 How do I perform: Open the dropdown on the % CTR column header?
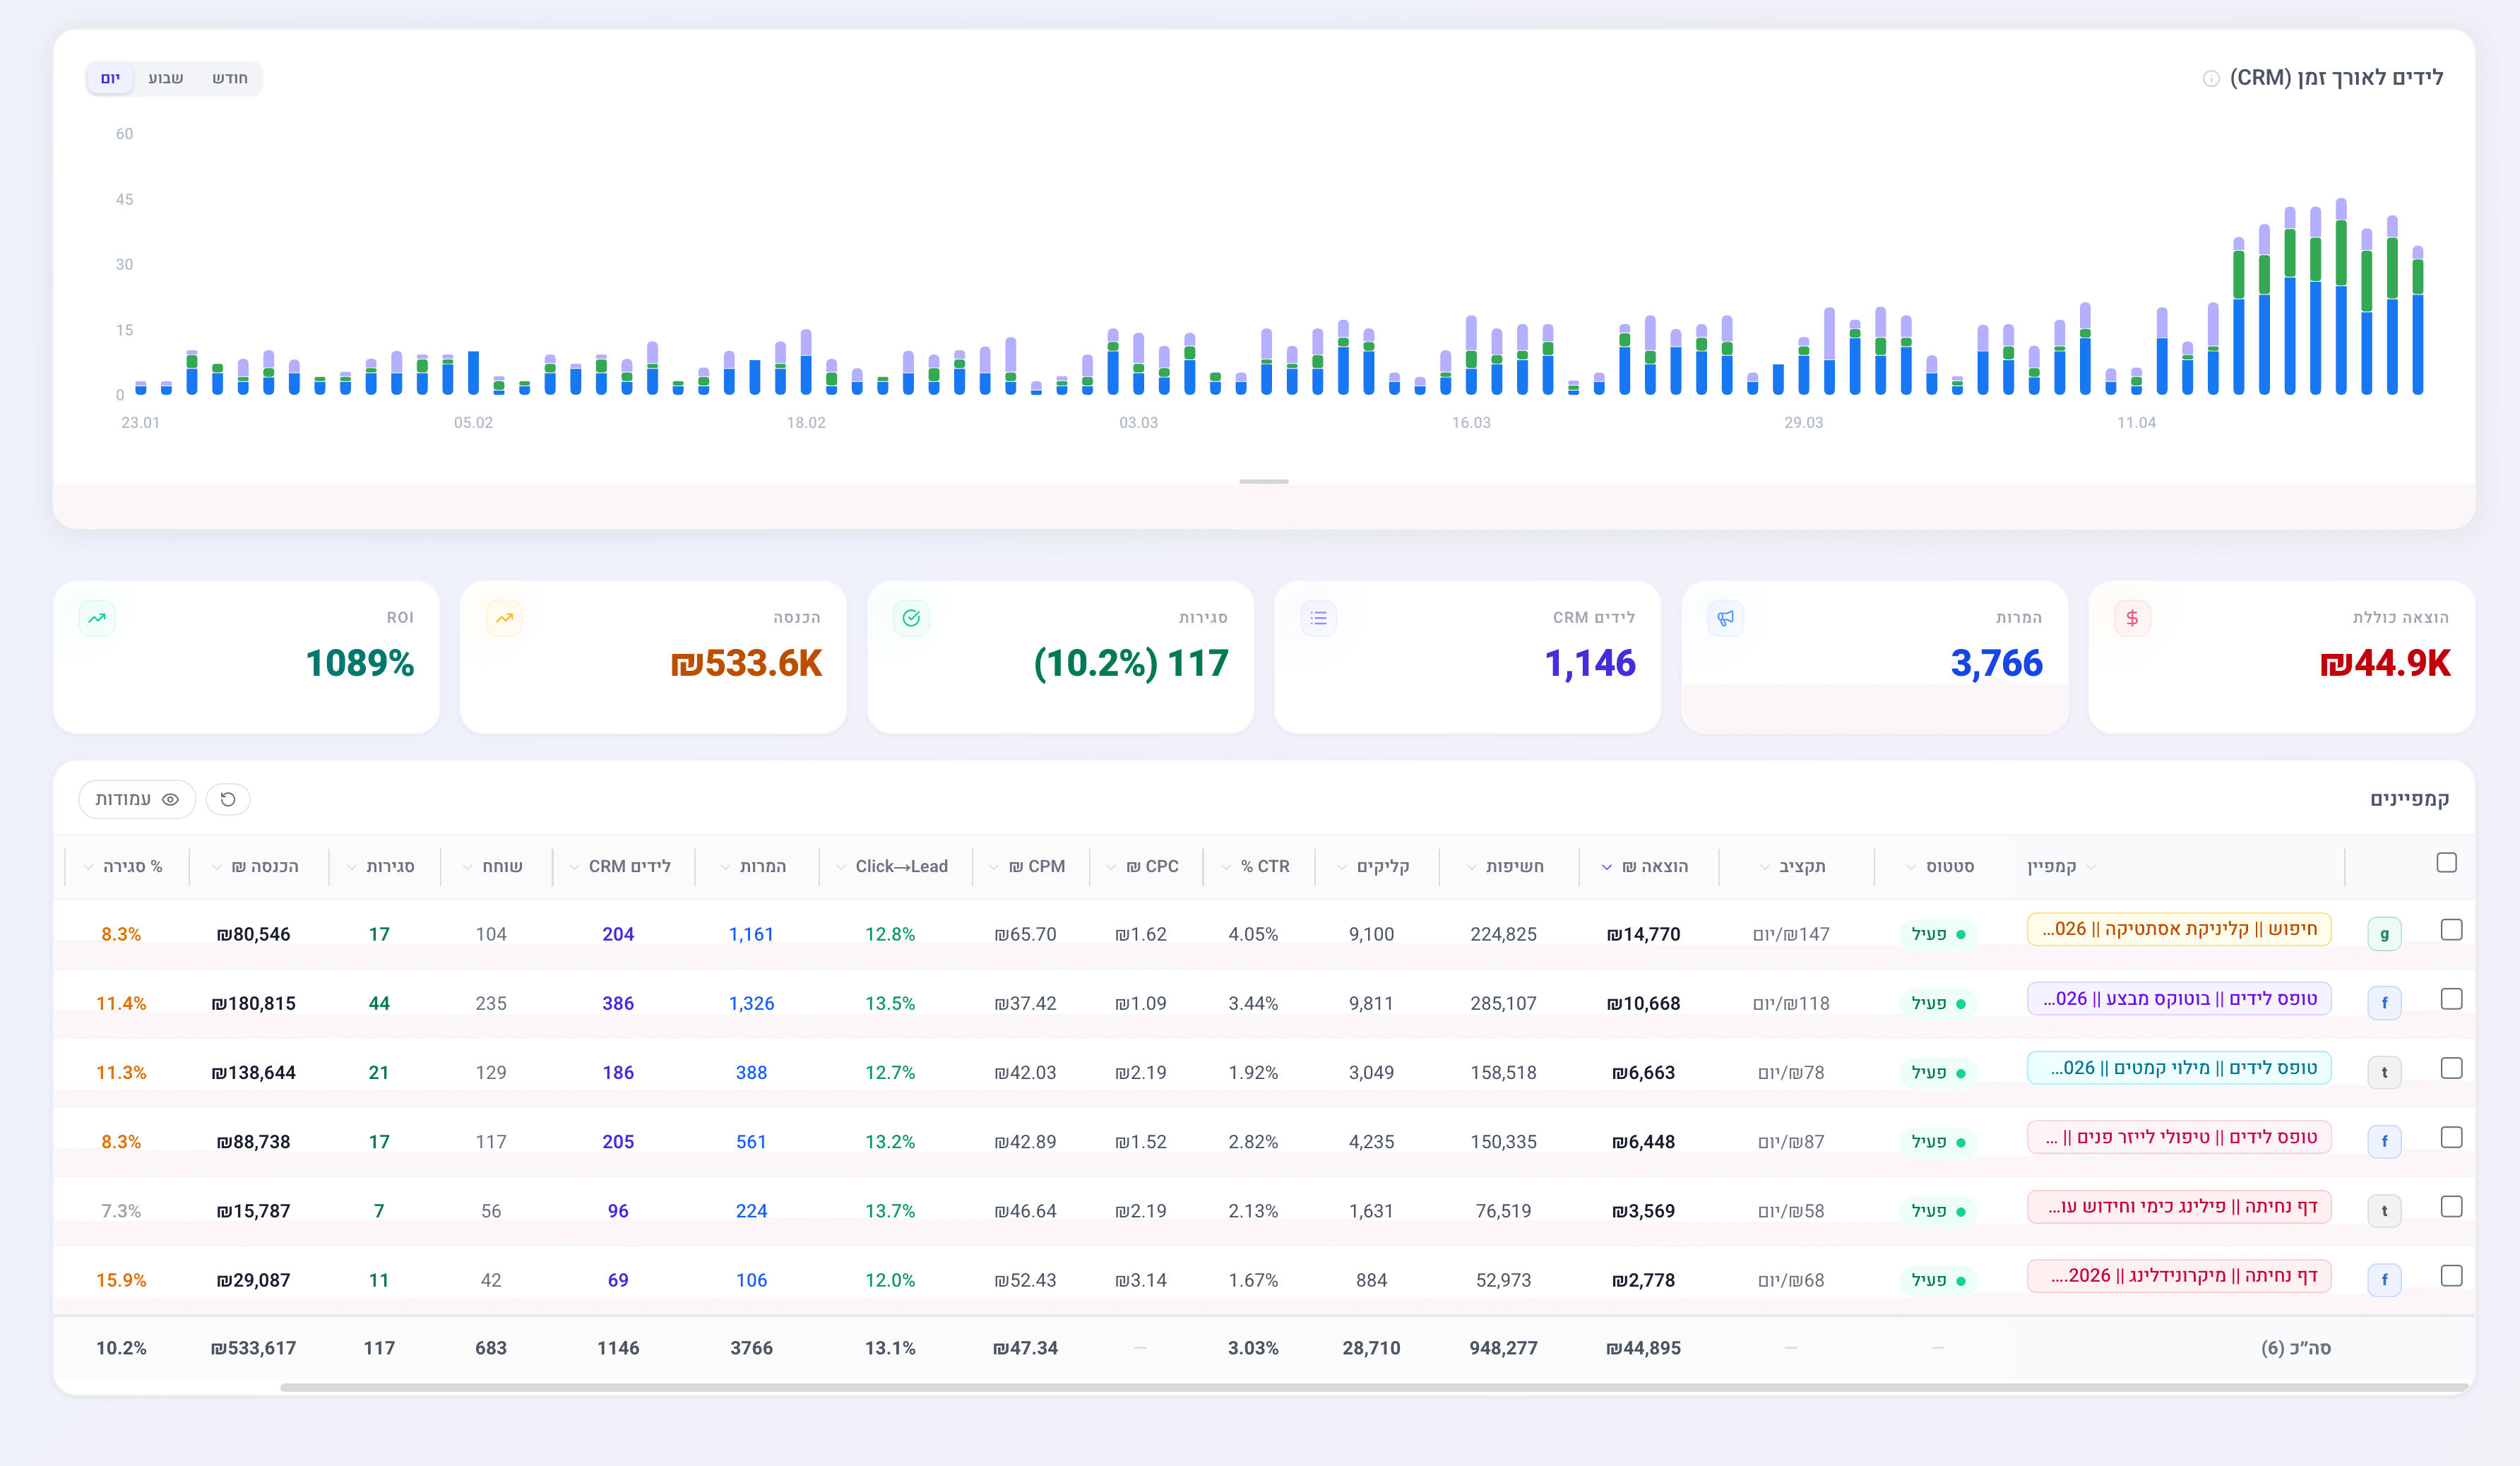(x=1226, y=867)
